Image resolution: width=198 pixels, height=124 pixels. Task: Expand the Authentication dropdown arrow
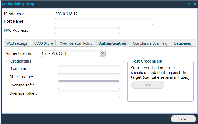pyautogui.click(x=102, y=53)
